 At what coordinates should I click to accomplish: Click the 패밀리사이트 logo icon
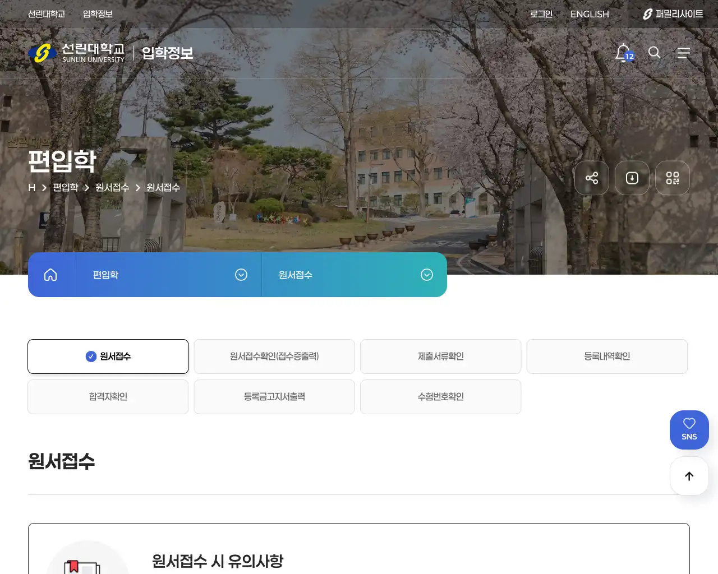click(647, 14)
